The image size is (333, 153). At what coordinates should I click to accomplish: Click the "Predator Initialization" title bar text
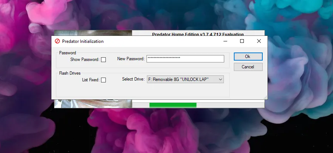click(x=83, y=41)
